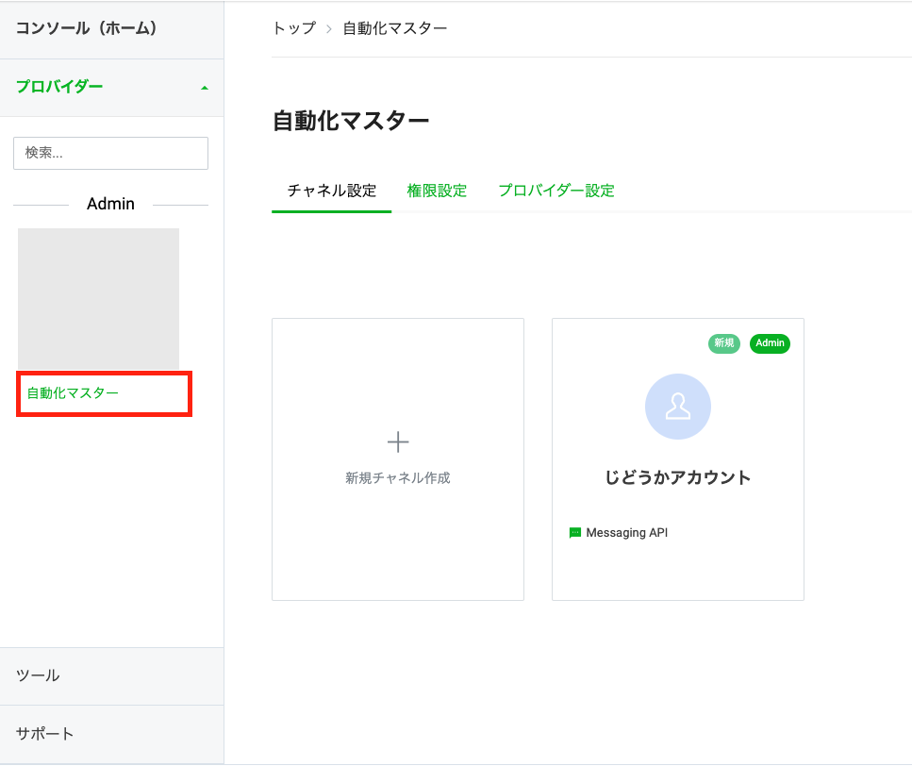
Task: Expand the サポート sidebar section
Action: pyautogui.click(x=44, y=733)
